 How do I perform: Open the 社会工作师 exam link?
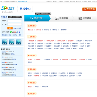pos(63,73)
